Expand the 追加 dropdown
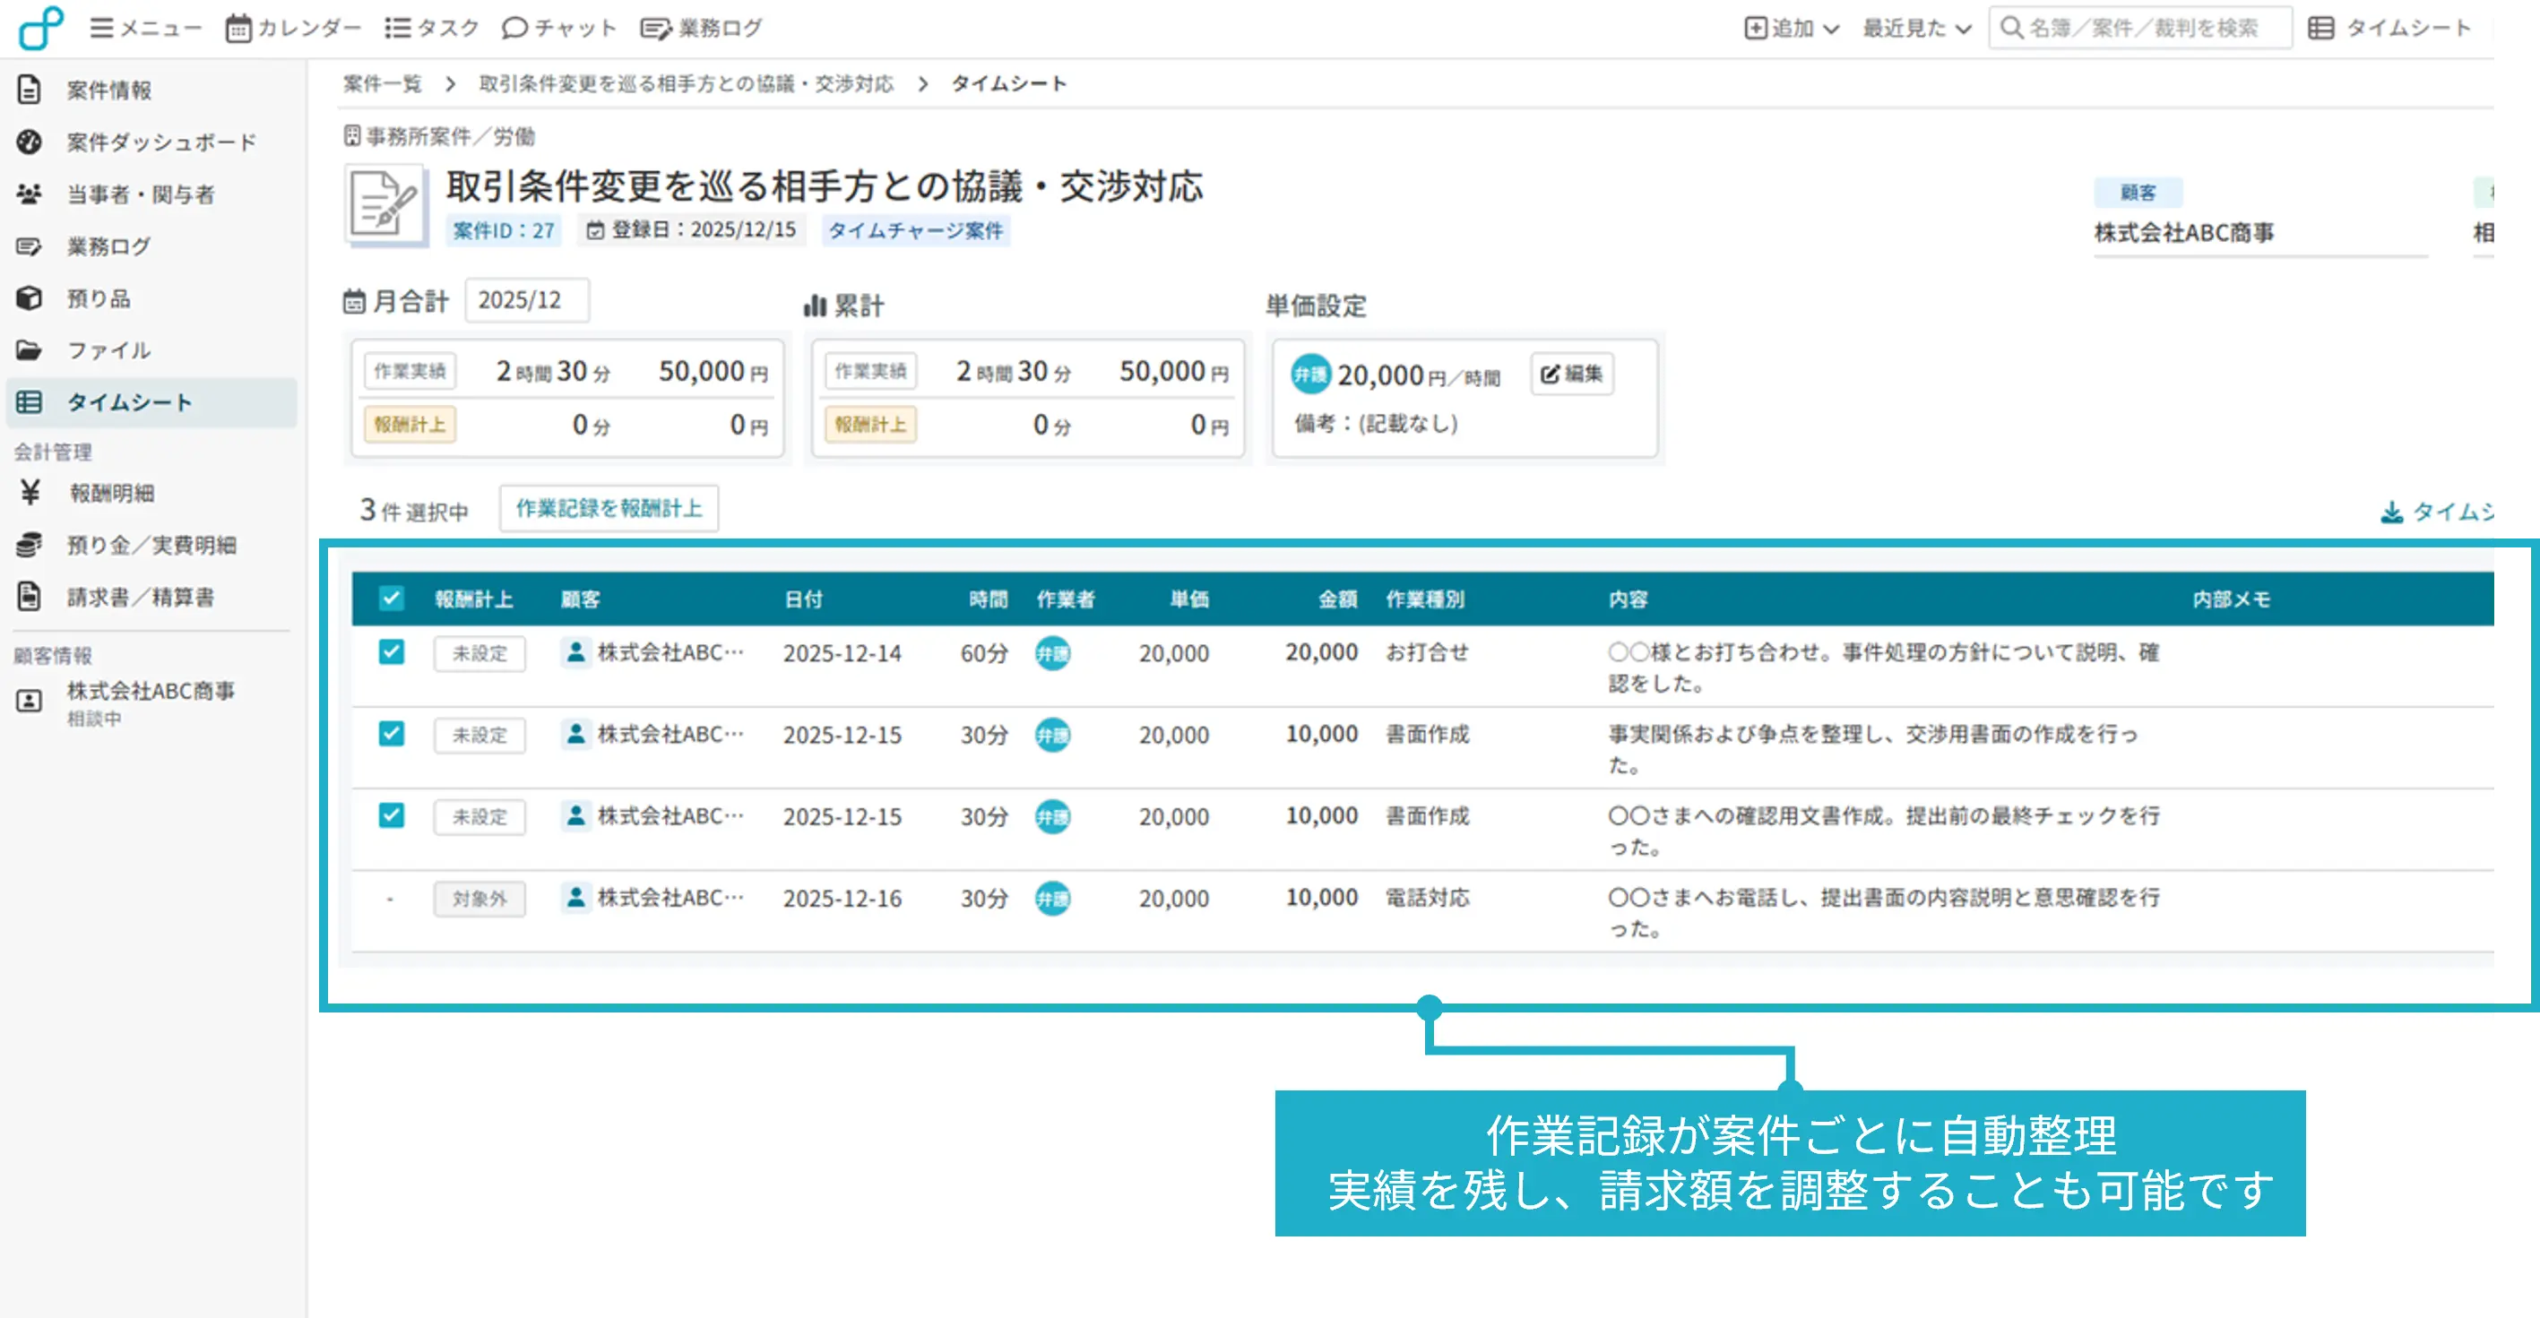 click(x=1792, y=29)
